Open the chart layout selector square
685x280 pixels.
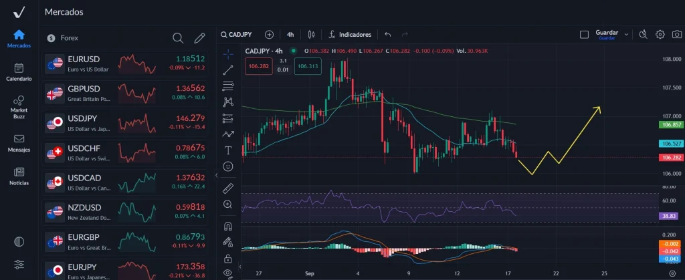[584, 35]
